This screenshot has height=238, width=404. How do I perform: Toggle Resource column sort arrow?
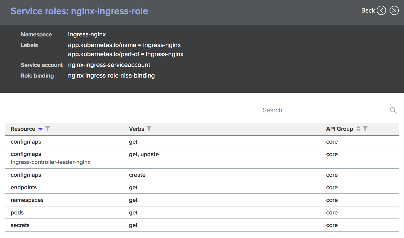40,129
